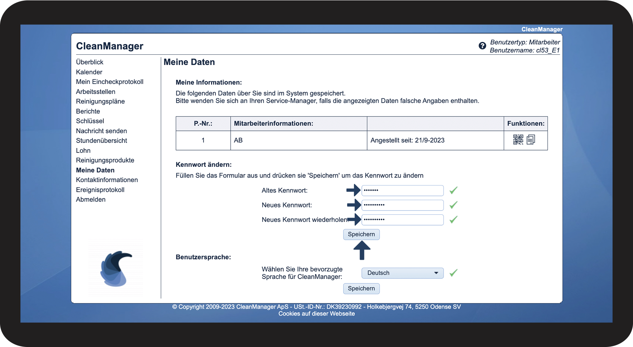Screen dimensions: 633x347
Task: Open Mein Eincheckprotokoll page
Action: tap(110, 82)
